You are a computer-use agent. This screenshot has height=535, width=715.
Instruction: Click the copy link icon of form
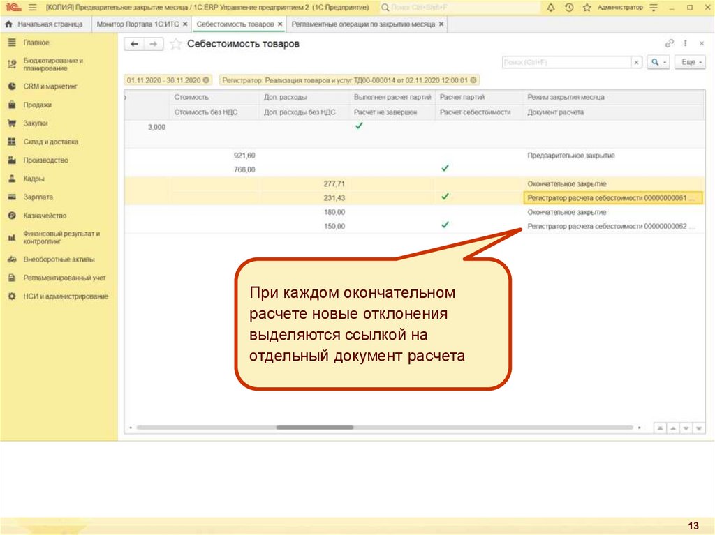tap(670, 43)
